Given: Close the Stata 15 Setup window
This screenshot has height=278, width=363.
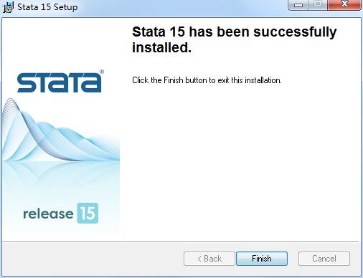Looking at the screenshot, I should click(x=344, y=4).
